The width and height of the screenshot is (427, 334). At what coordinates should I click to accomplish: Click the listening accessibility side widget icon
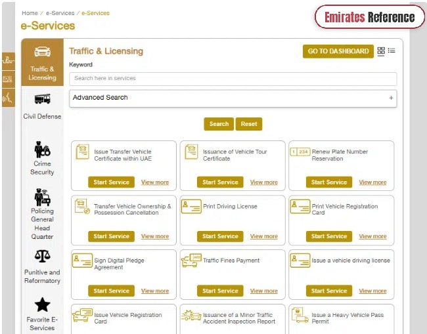click(x=9, y=98)
